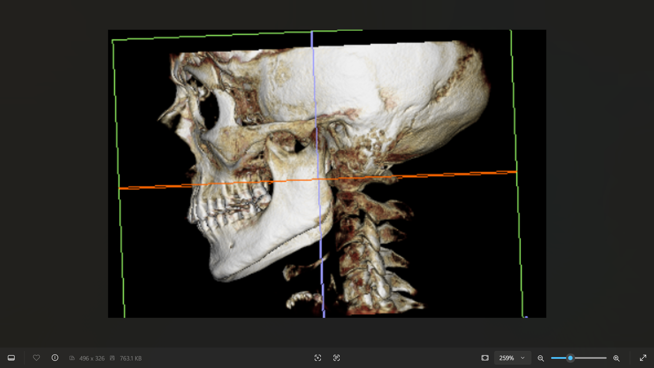Image resolution: width=654 pixels, height=368 pixels.
Task: Click the image dimensions icon beside 496
Action: coord(72,358)
